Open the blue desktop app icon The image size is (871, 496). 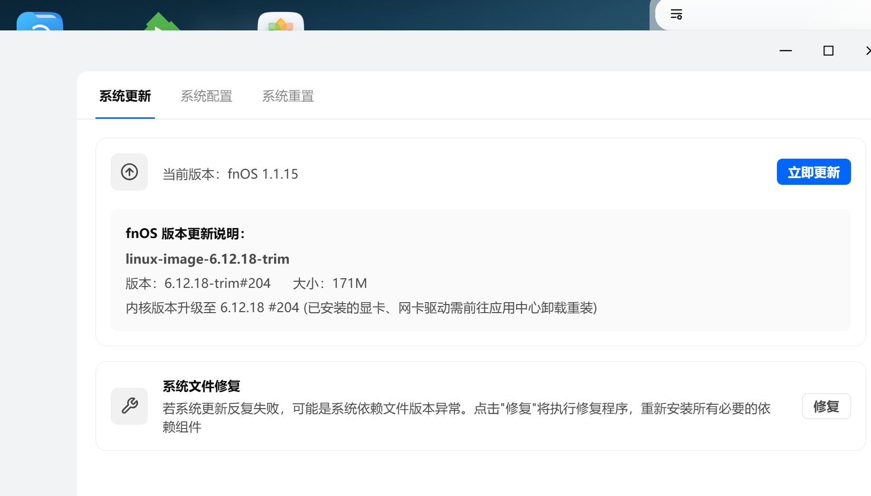tap(40, 21)
